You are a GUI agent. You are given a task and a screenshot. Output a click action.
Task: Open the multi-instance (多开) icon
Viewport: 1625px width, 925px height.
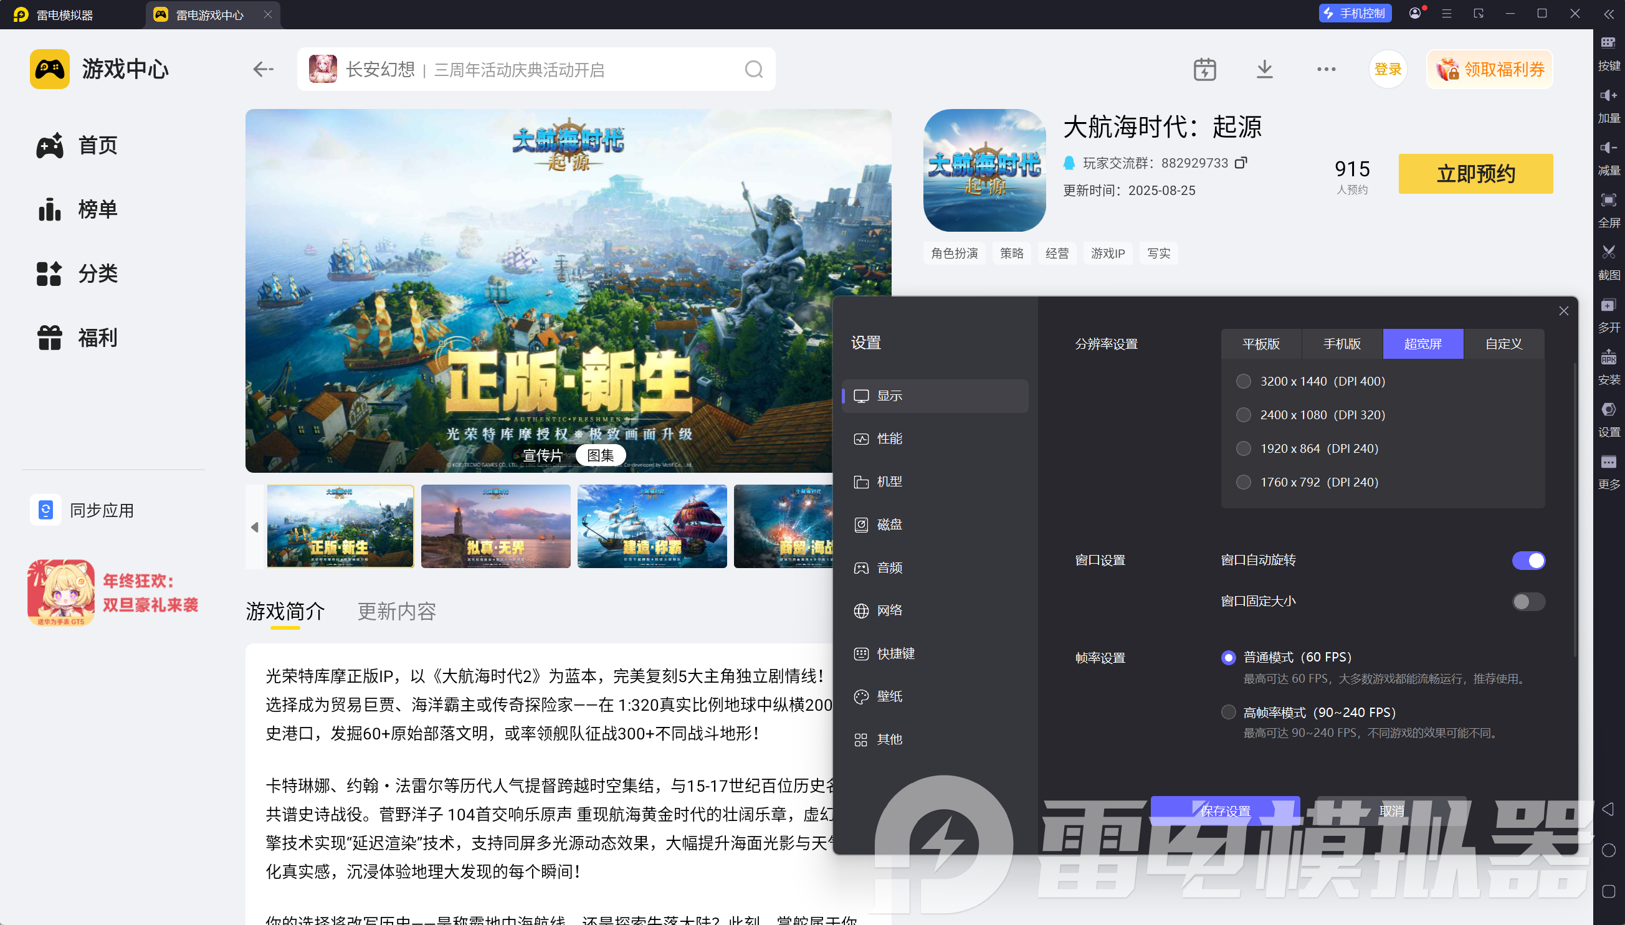tap(1608, 306)
